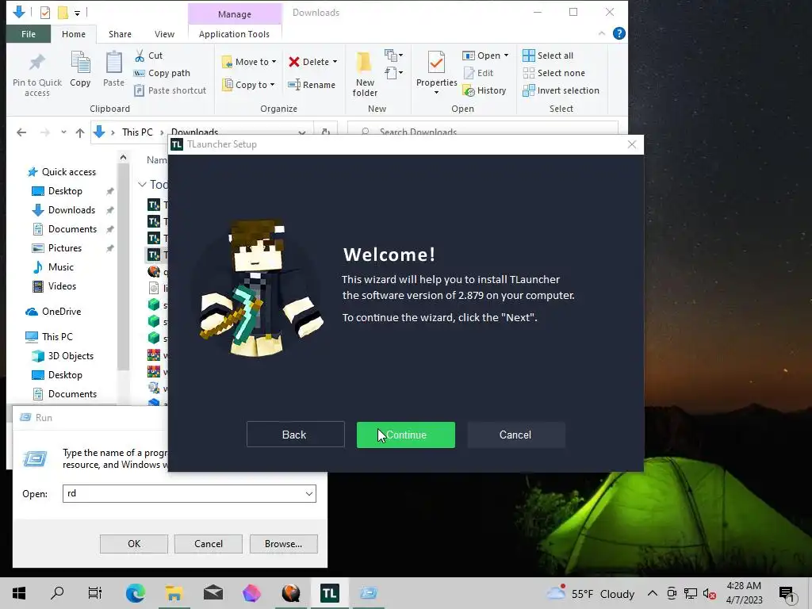Click Paste shortcut in the ribbon

coord(170,90)
